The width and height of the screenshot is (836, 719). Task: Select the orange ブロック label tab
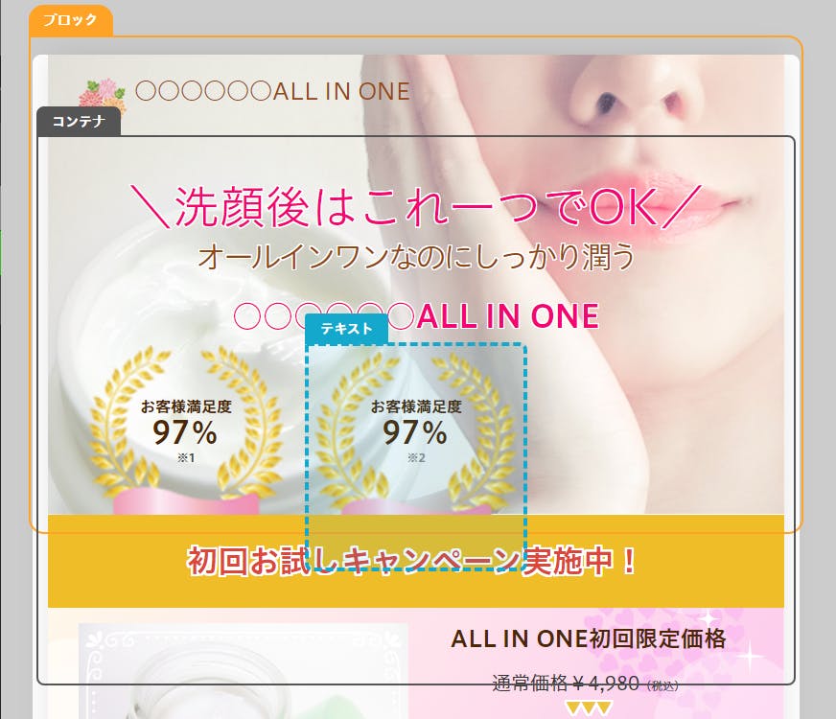pyautogui.click(x=70, y=20)
